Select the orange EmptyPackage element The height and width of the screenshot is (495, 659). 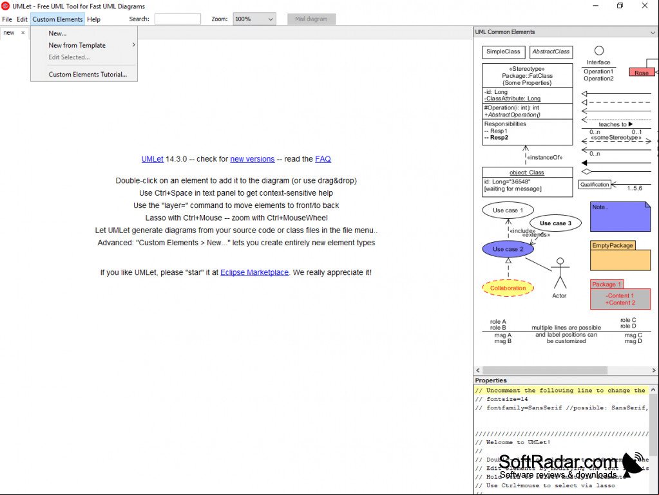(620, 256)
